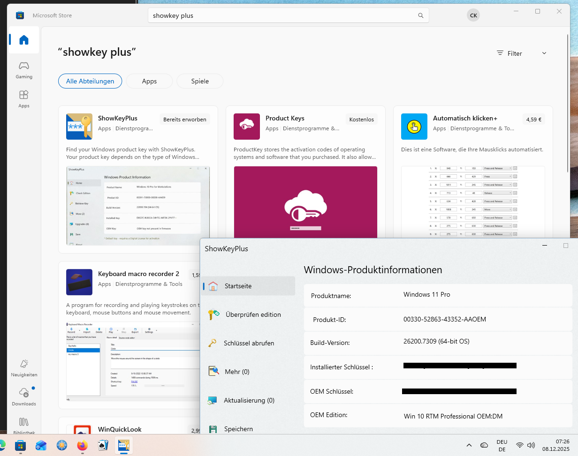Maximize the ShowKeyPlus window
578x456 pixels.
tap(566, 246)
